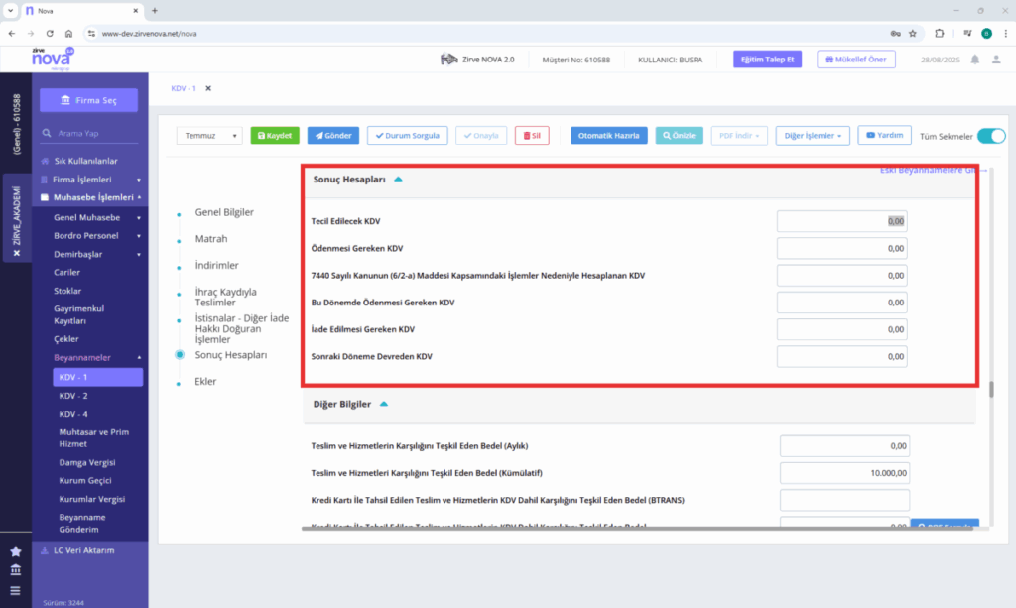Open the user profile icon
Screen dimensions: 1016x608
click(996, 60)
